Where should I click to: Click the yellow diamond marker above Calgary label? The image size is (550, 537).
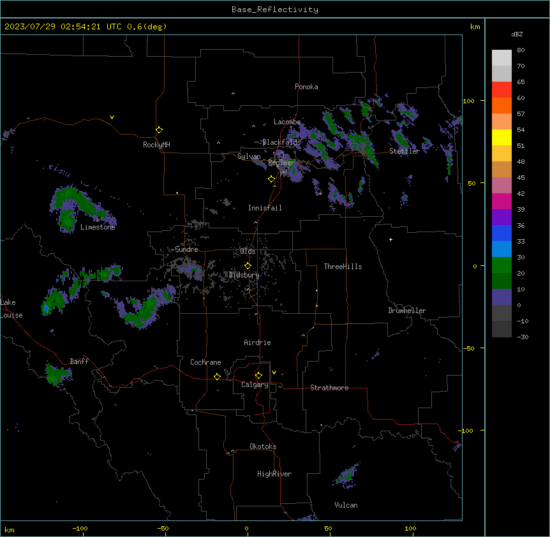tap(258, 376)
